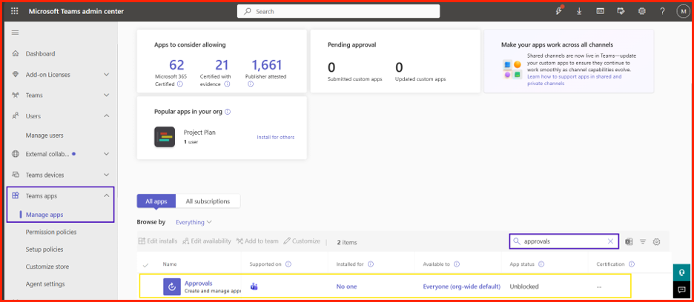Click info icon beside Installed for header
The height and width of the screenshot is (302, 694).
coord(371,264)
